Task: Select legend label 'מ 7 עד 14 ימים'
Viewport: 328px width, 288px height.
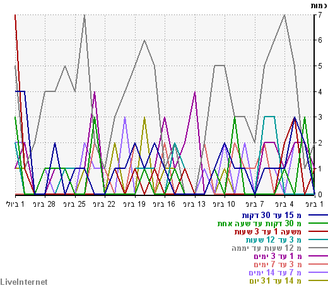Action: (x=275, y=273)
